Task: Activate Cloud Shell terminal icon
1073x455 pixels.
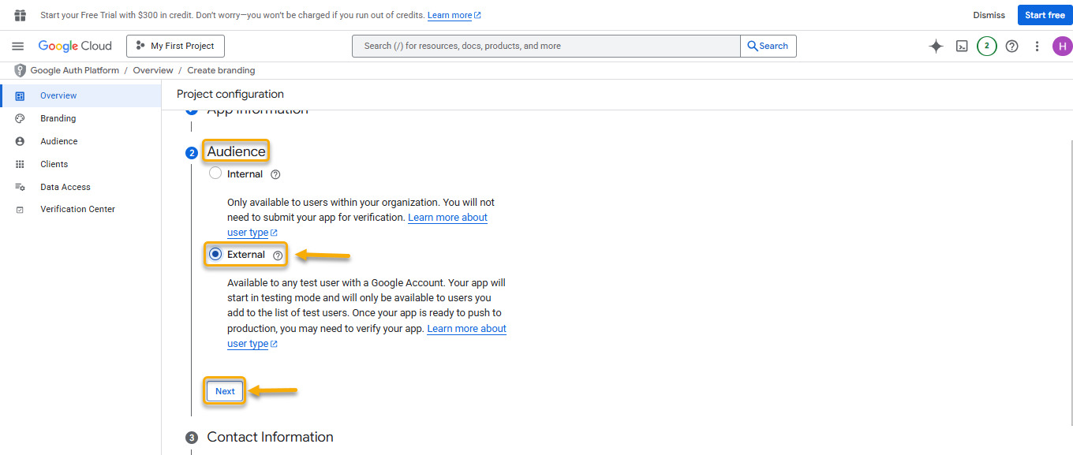Action: tap(962, 47)
